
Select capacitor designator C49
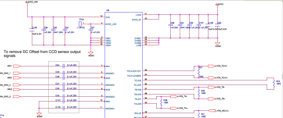click(x=57, y=72)
